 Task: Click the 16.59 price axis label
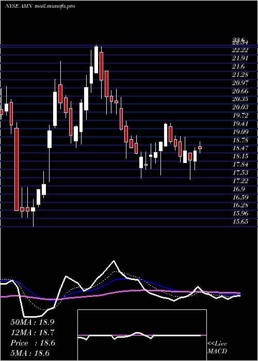pos(240,198)
